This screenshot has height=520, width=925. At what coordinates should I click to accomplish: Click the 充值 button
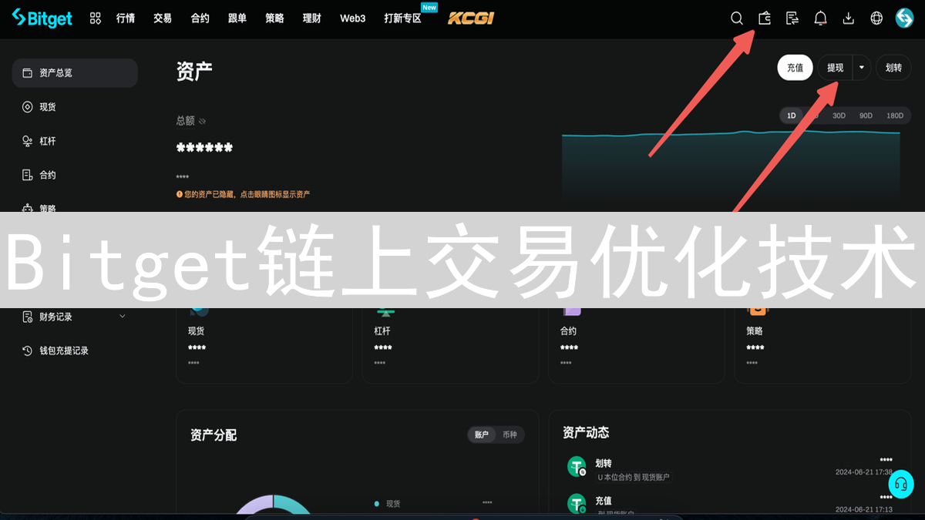(795, 68)
